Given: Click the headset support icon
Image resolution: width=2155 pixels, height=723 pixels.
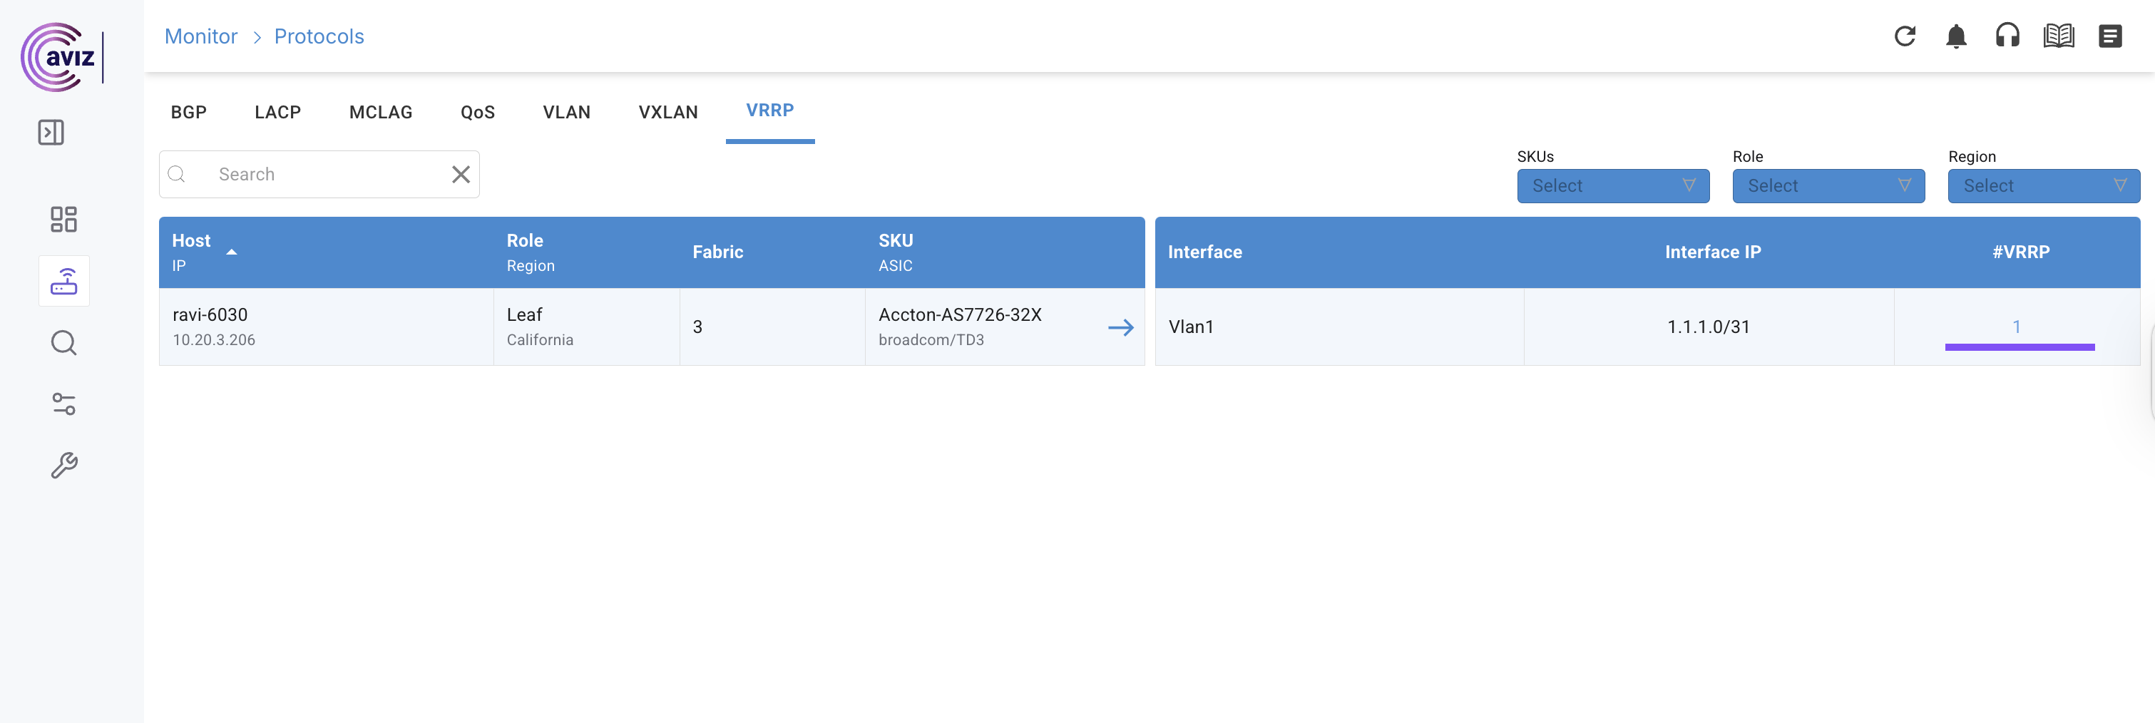Looking at the screenshot, I should coord(2007,36).
